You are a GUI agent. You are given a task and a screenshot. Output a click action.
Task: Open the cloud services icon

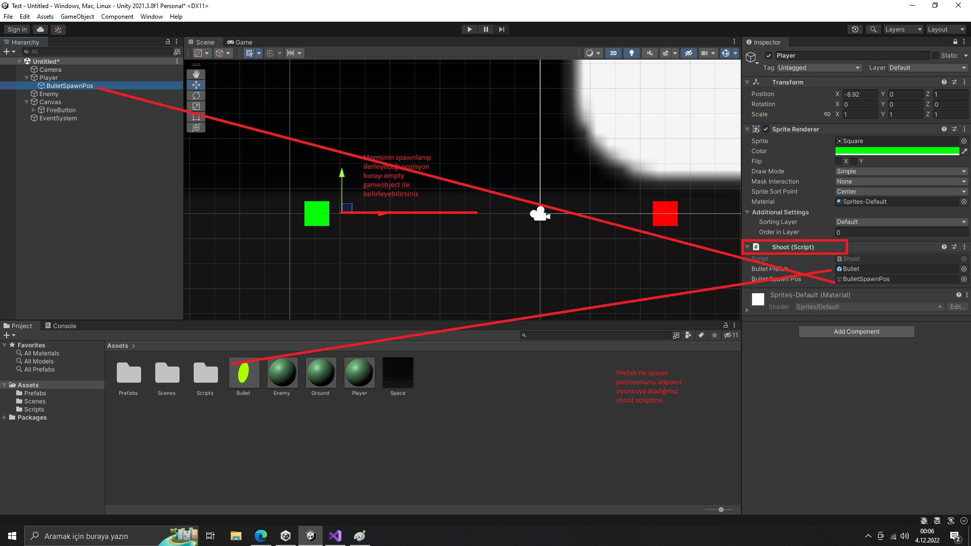point(40,29)
